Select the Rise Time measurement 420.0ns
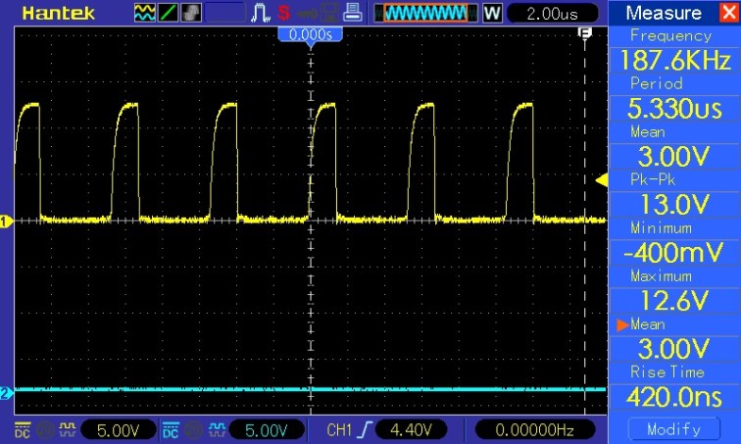Screen dimensions: 741x444 (x=674, y=396)
